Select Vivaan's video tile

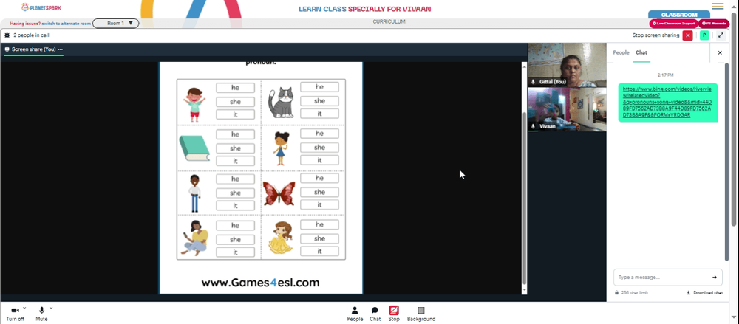tap(567, 109)
